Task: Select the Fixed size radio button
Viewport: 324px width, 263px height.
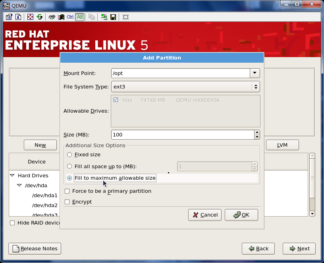Action: coord(69,155)
